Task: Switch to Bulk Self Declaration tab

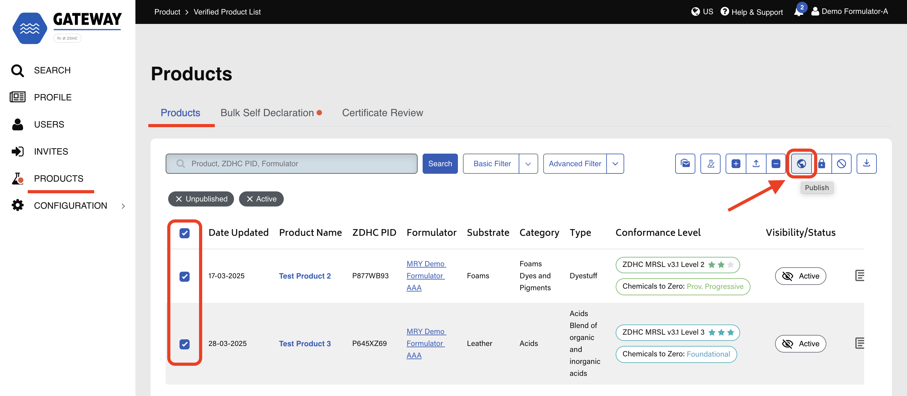Action: click(267, 113)
